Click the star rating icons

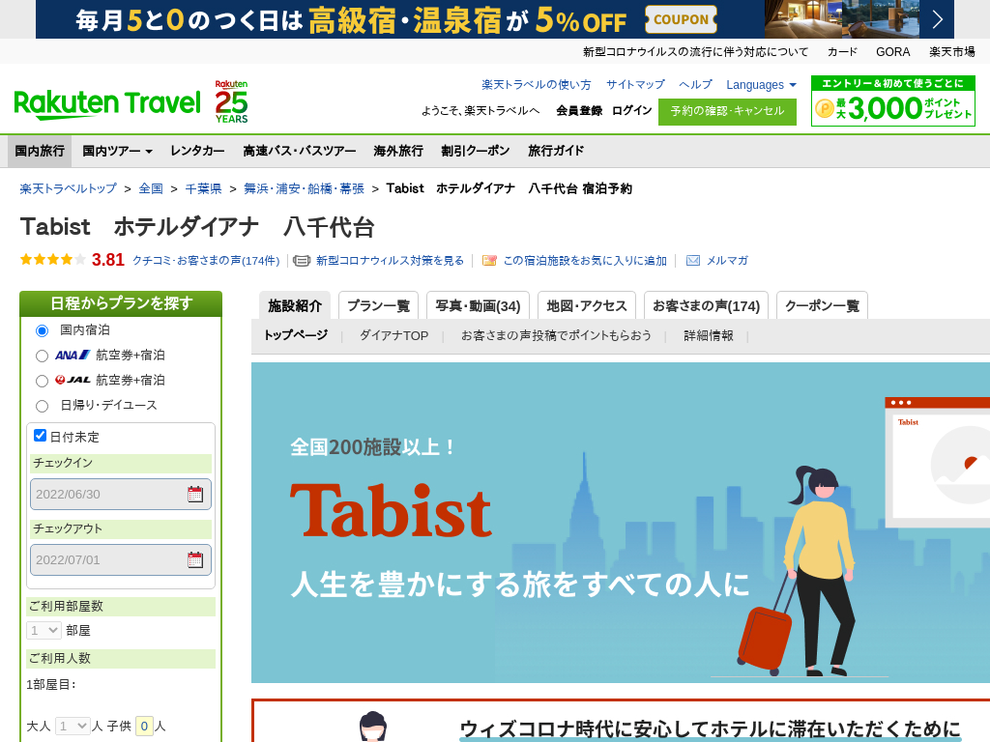pos(52,259)
